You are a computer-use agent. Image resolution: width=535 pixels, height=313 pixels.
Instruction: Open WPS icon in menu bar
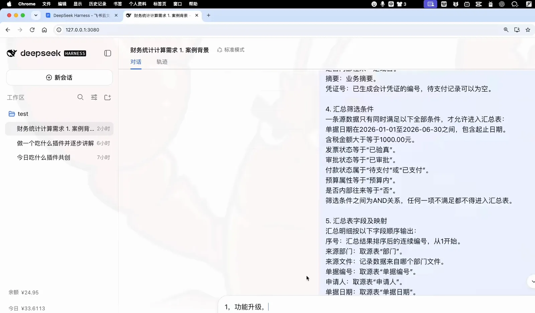pyautogui.click(x=444, y=4)
